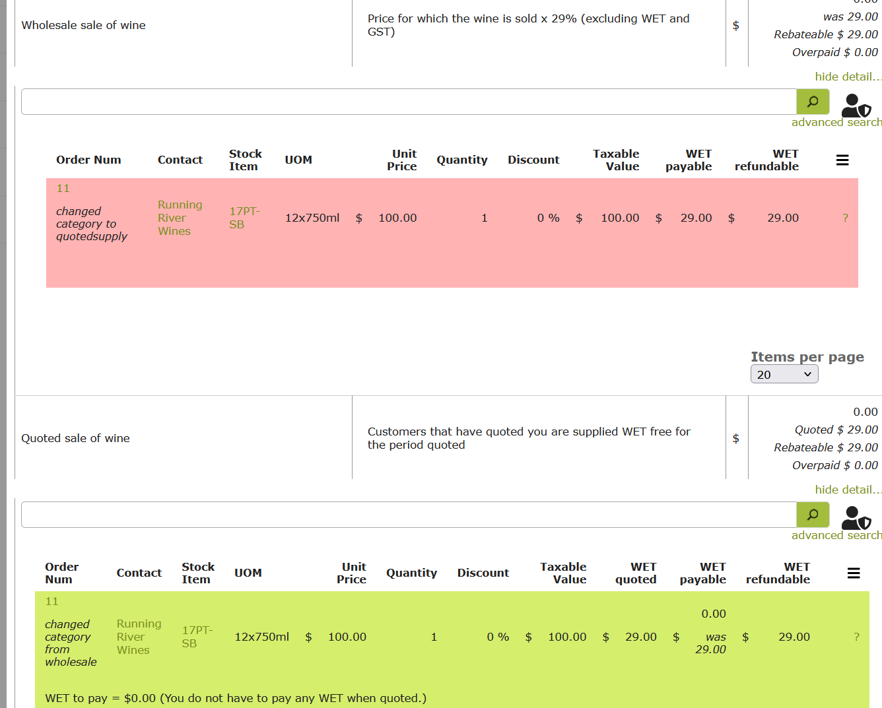Viewport: 882px width, 708px height.
Task: Click WET refundable header in wholesale table
Action: tap(766, 160)
